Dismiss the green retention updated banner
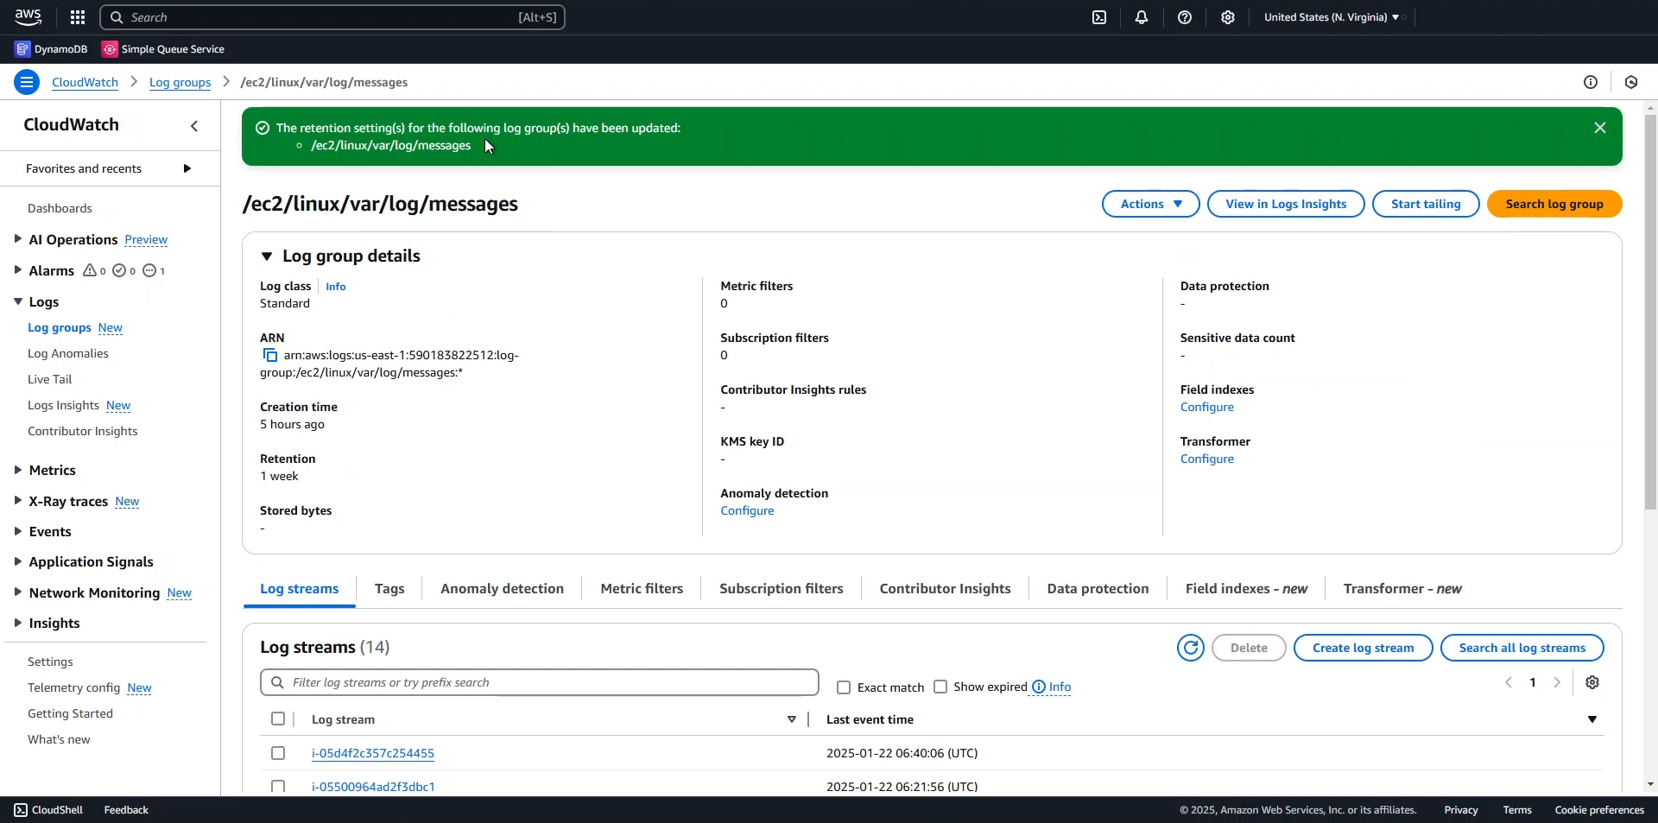 1600,128
